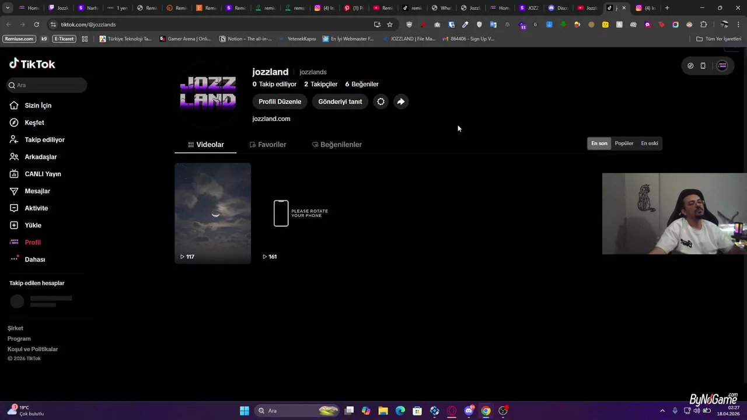
Task: Click the TikTok Ara search field
Action: [x=47, y=85]
